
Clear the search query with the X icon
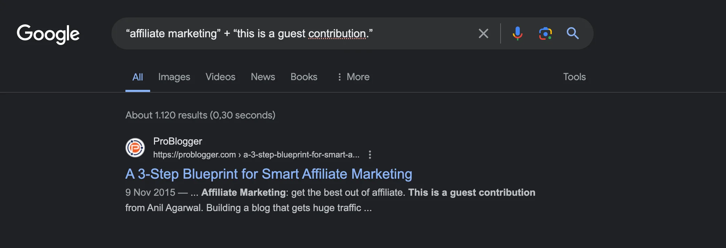[483, 33]
